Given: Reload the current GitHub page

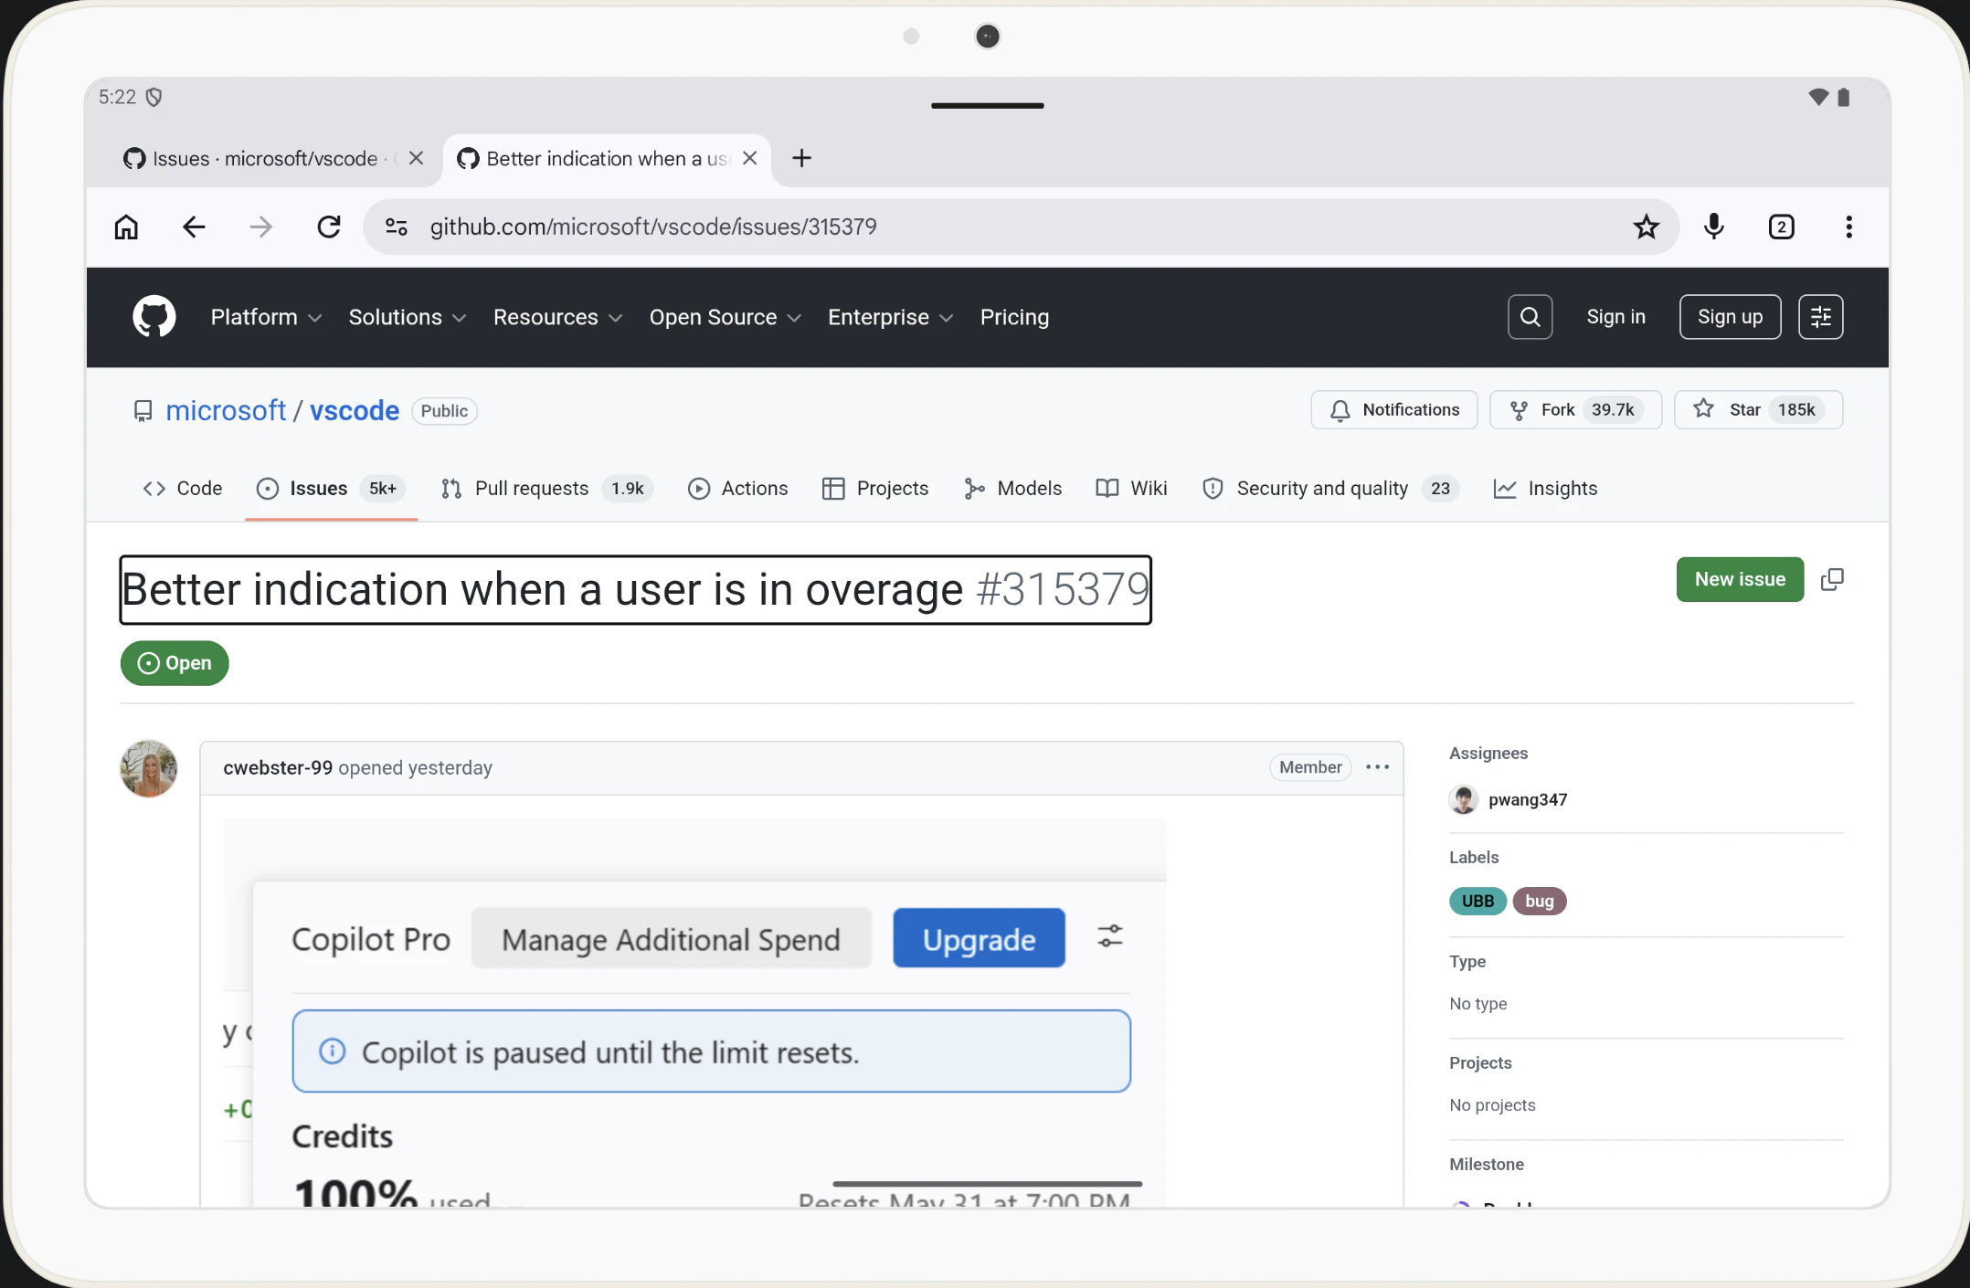Looking at the screenshot, I should pos(329,227).
